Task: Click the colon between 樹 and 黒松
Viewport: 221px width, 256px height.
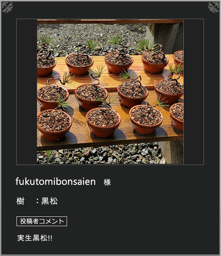Action: point(37,201)
